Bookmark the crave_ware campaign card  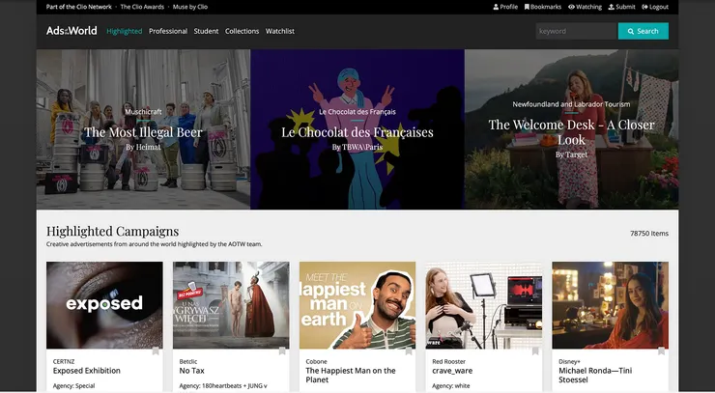click(535, 351)
